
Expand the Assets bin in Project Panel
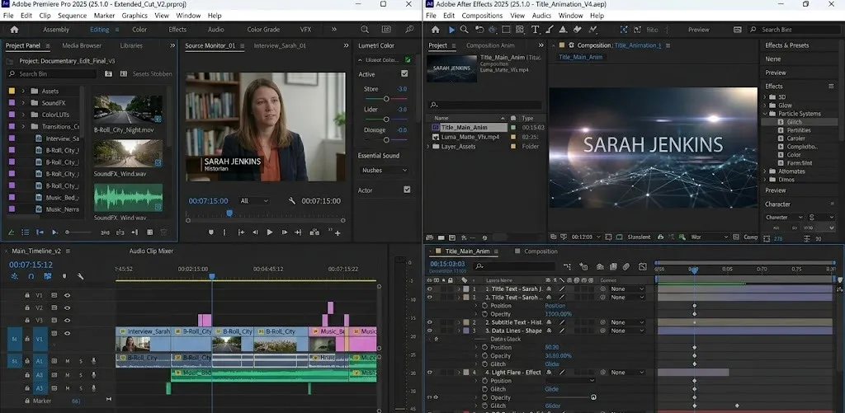23,91
